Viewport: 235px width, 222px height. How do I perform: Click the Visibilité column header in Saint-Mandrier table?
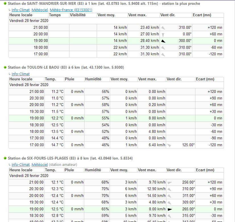click(78, 15)
